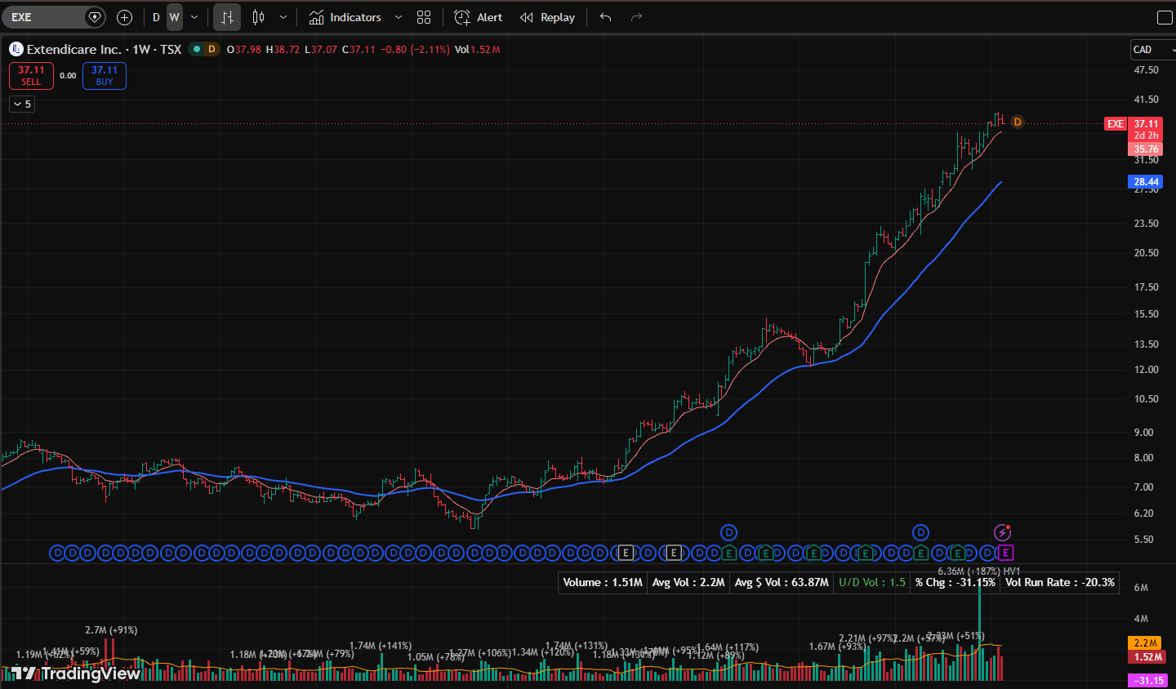This screenshot has height=689, width=1176.
Task: Click the 1.74M (+141%) volume bar label
Action: coord(381,646)
